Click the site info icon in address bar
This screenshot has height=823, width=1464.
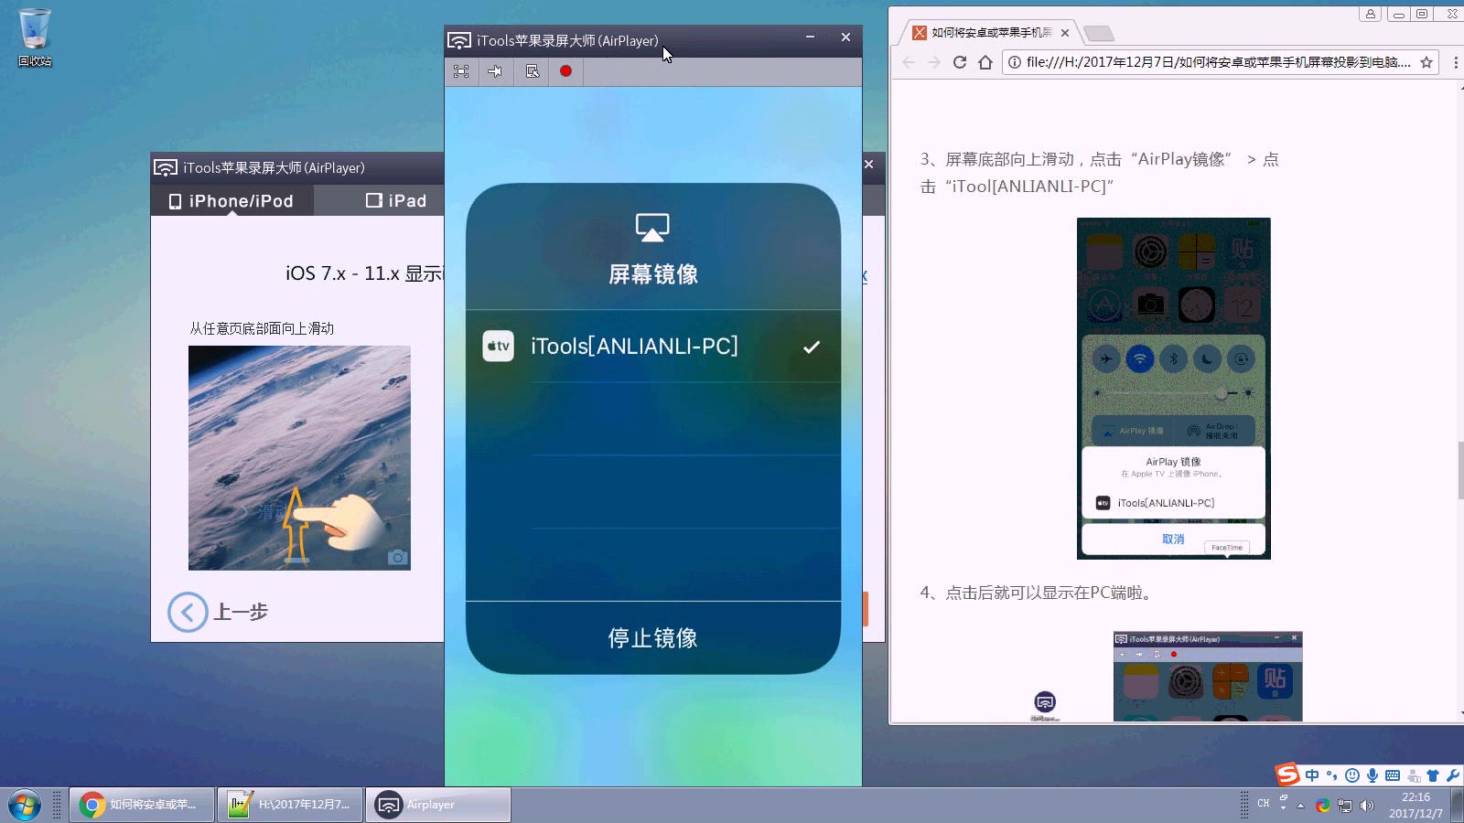(x=1015, y=62)
